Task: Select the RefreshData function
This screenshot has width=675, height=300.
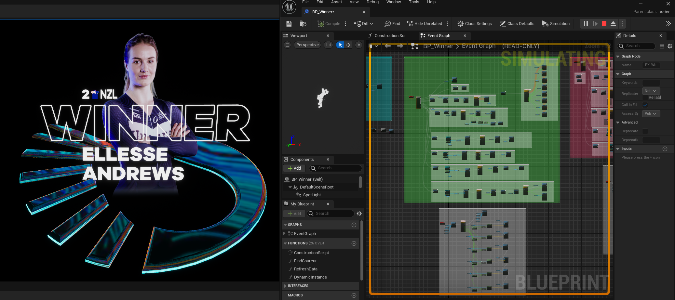Action: [305, 269]
